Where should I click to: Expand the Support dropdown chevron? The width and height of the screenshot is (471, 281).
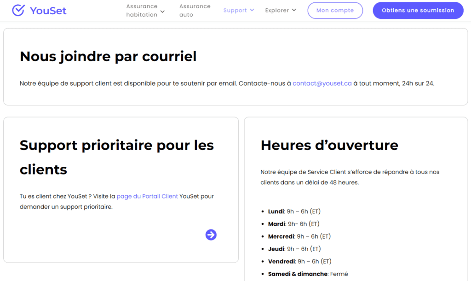[x=252, y=10]
